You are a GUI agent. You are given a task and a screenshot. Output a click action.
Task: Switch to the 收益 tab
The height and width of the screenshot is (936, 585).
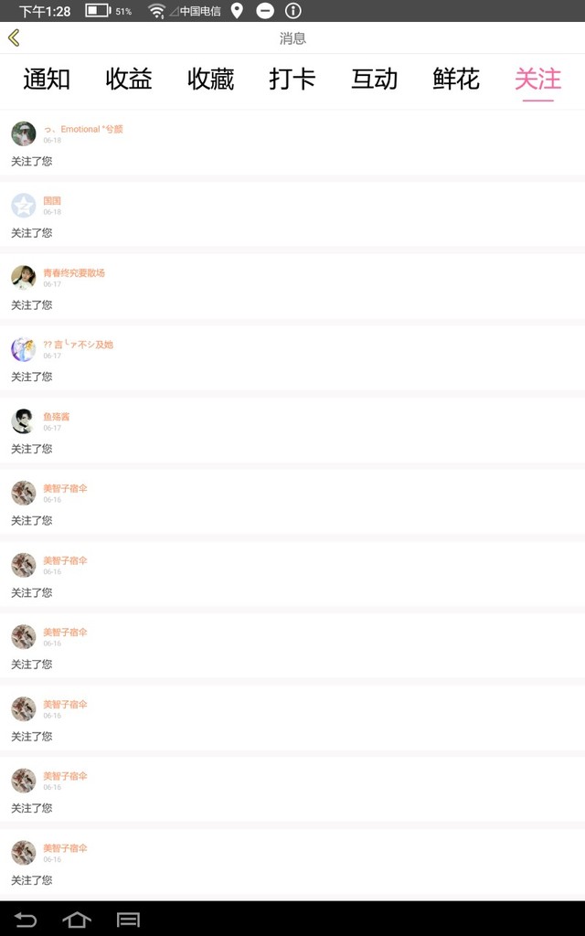coord(128,79)
